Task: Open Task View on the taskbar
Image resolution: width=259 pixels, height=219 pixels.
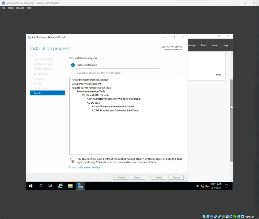Action: [x=50, y=186]
